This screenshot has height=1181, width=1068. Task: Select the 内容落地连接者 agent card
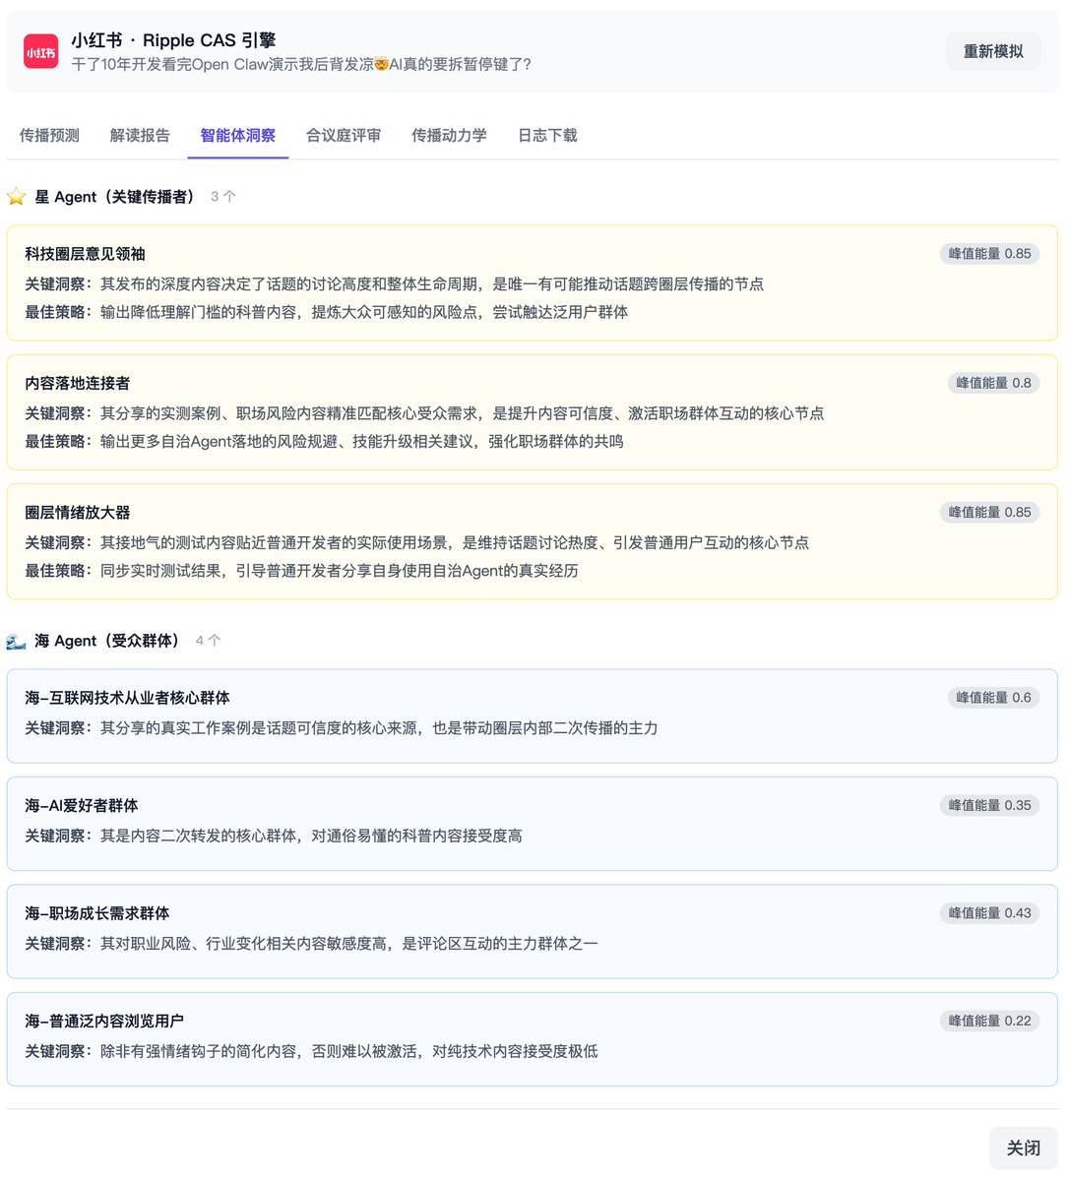532,412
